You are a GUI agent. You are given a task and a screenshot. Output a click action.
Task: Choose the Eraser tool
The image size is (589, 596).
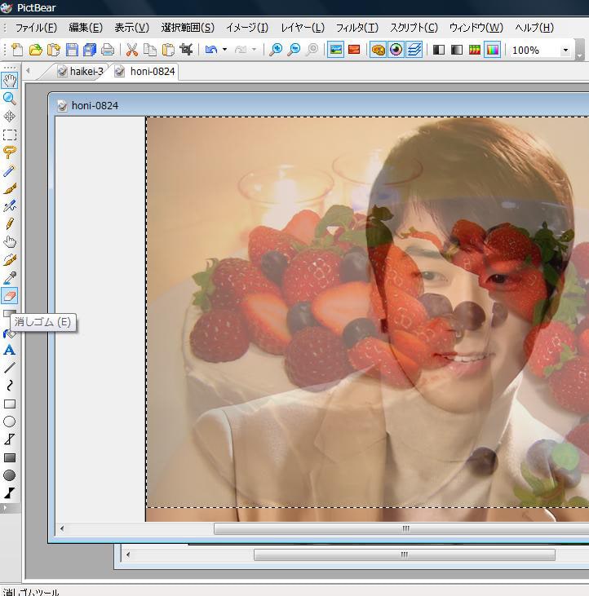10,296
